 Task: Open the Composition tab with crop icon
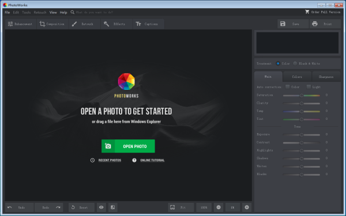[52, 24]
